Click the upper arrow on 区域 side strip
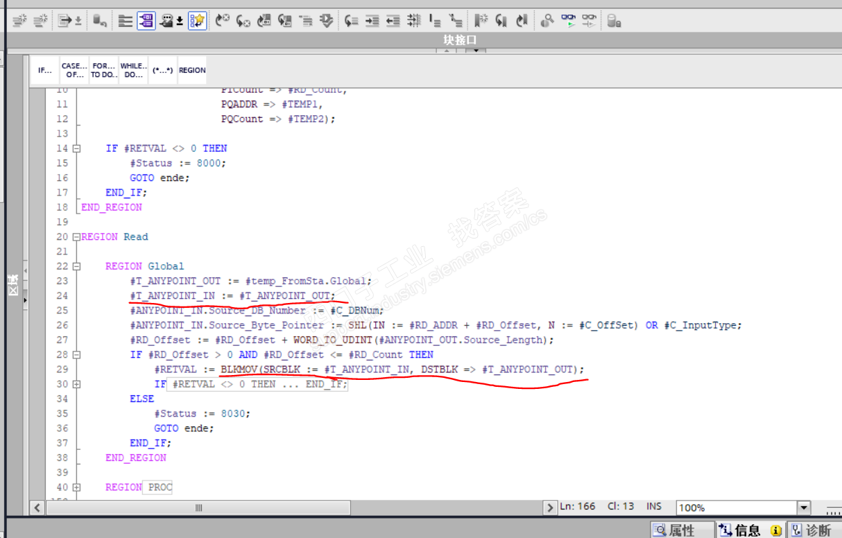The image size is (842, 538). click(26, 270)
